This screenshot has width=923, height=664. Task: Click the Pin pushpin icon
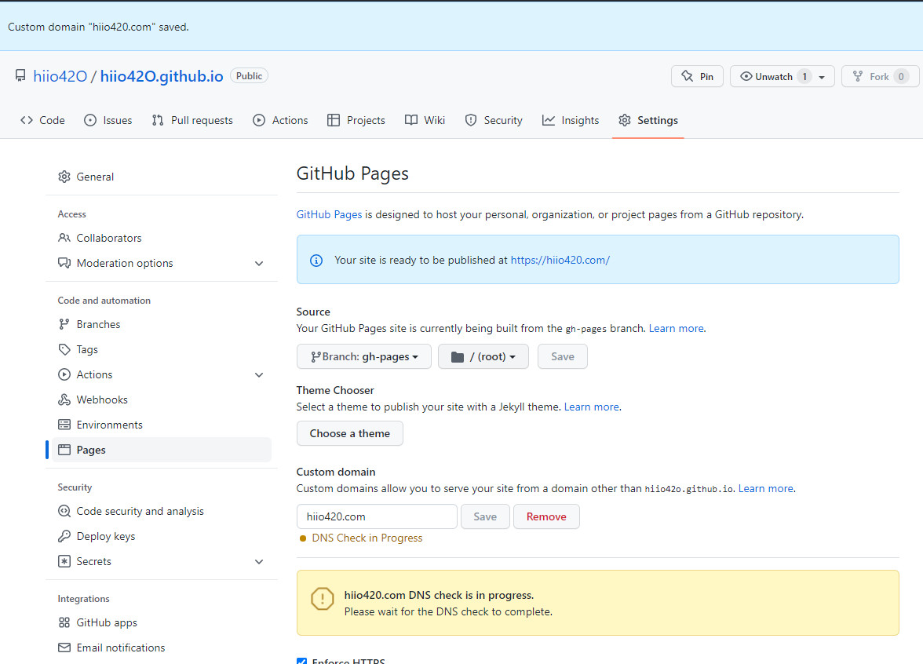point(687,76)
